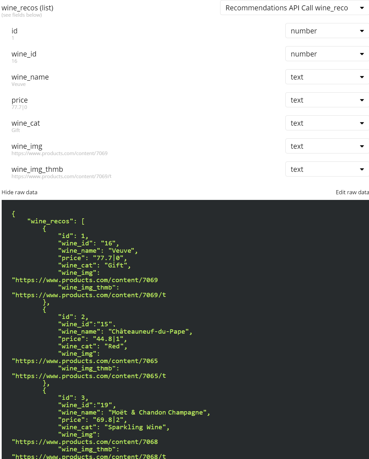Open the wine_img field type dropdown

327,146
